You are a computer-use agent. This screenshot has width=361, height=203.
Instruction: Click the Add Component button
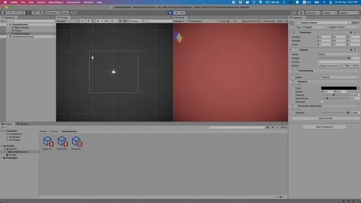point(324,127)
